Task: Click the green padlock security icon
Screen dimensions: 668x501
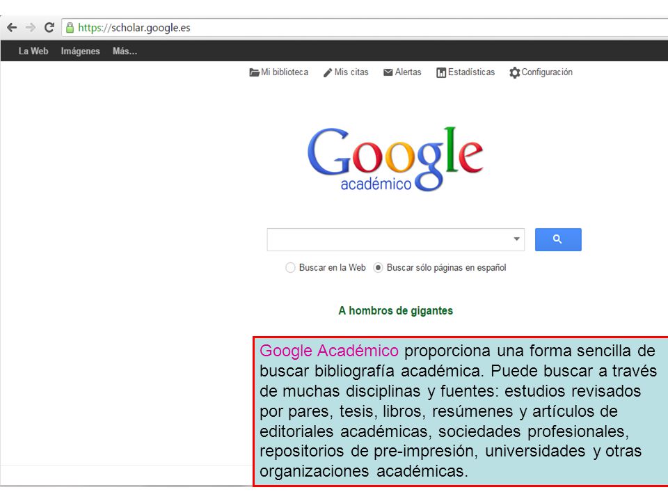Action: 70,28
